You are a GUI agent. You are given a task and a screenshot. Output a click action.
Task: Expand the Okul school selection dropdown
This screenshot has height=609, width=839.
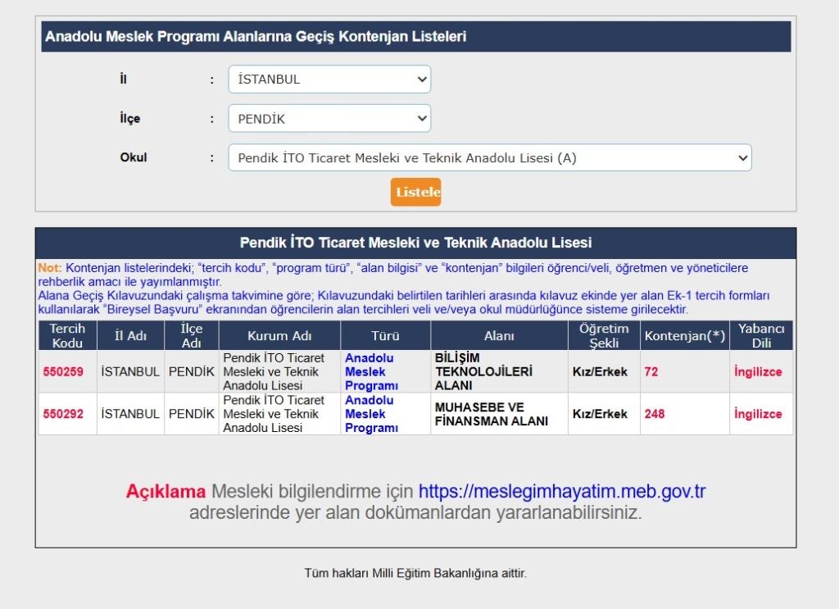pyautogui.click(x=489, y=158)
